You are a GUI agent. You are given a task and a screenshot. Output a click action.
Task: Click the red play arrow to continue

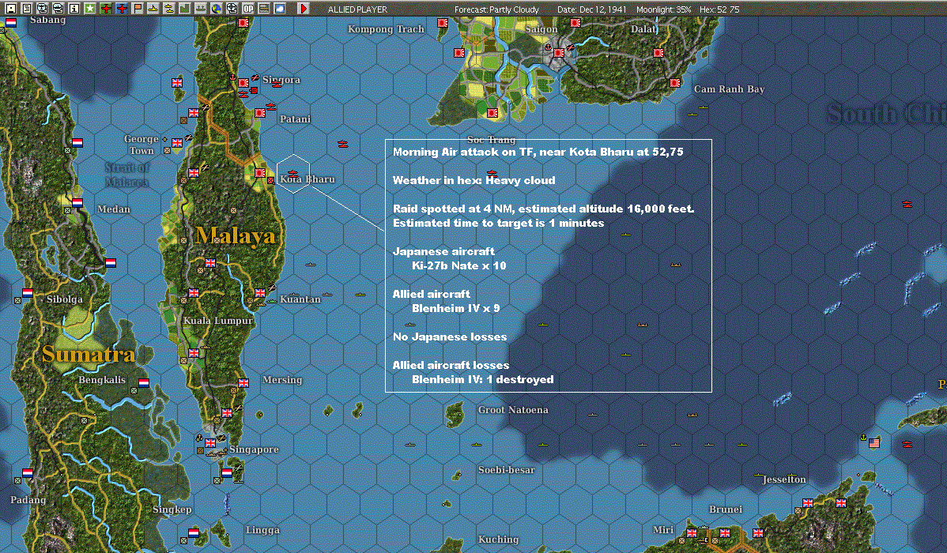point(304,9)
